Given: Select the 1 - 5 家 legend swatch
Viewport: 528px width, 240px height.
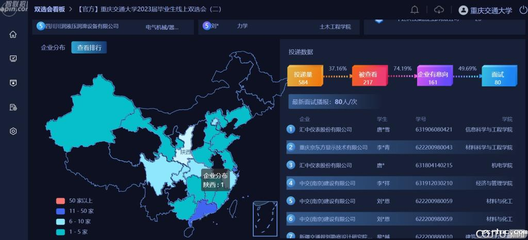Looking at the screenshot, I should (60, 232).
